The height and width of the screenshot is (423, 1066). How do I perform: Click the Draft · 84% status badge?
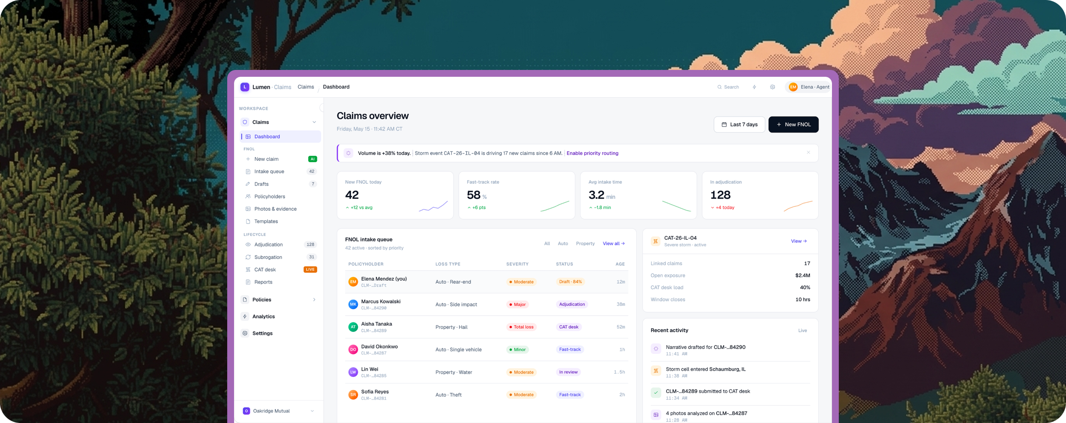(x=571, y=282)
